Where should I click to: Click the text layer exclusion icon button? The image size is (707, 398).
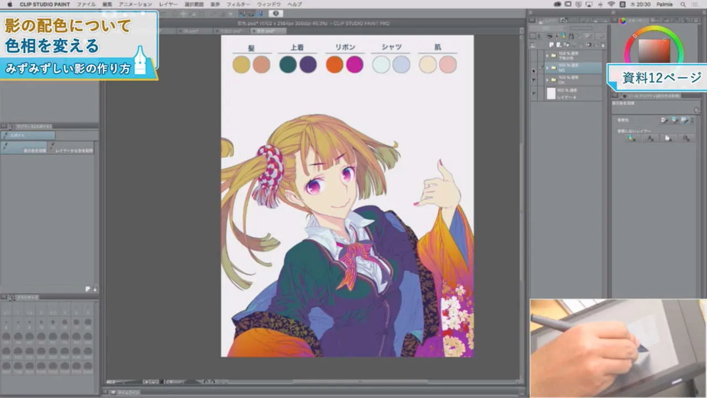coord(650,138)
